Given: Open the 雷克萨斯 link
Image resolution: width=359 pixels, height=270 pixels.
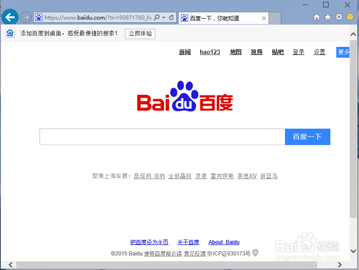Looking at the screenshot, I should pos(222,176).
